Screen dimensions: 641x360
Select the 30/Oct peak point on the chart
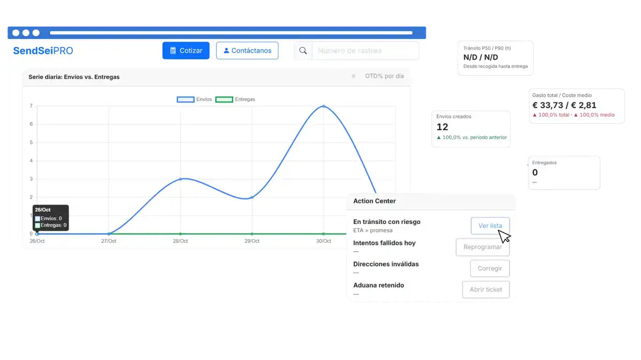[x=323, y=106]
